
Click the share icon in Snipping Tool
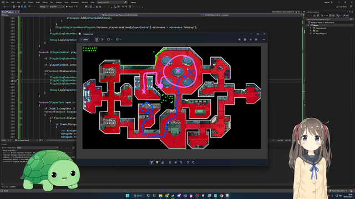[256, 39]
